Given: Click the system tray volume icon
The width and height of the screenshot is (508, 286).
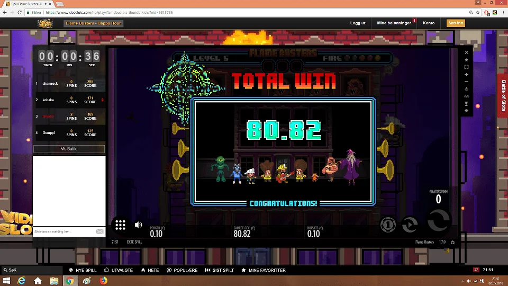Looking at the screenshot, I should 469,281.
